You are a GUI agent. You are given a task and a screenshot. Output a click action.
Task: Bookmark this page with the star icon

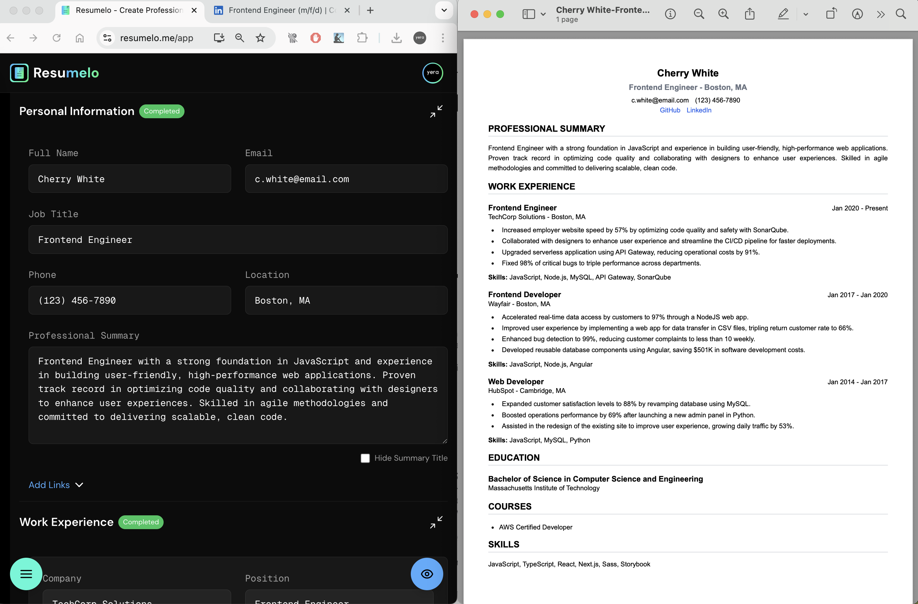[x=260, y=38]
